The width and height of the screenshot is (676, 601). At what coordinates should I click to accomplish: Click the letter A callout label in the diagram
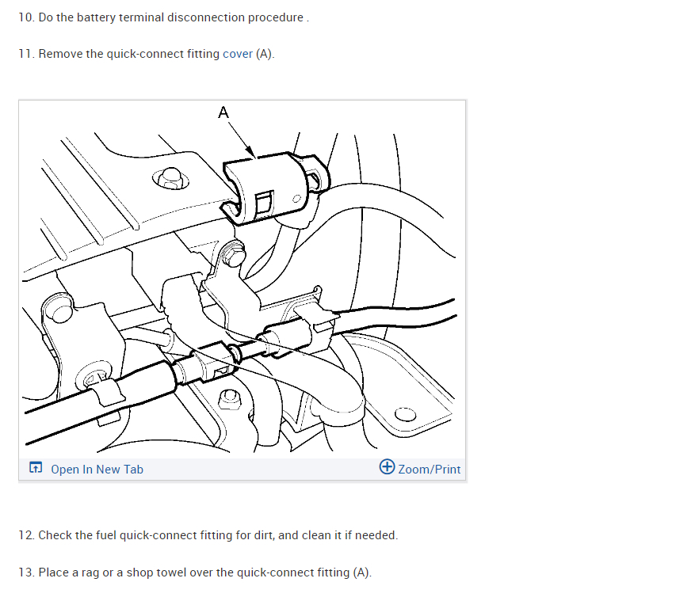pos(223,112)
